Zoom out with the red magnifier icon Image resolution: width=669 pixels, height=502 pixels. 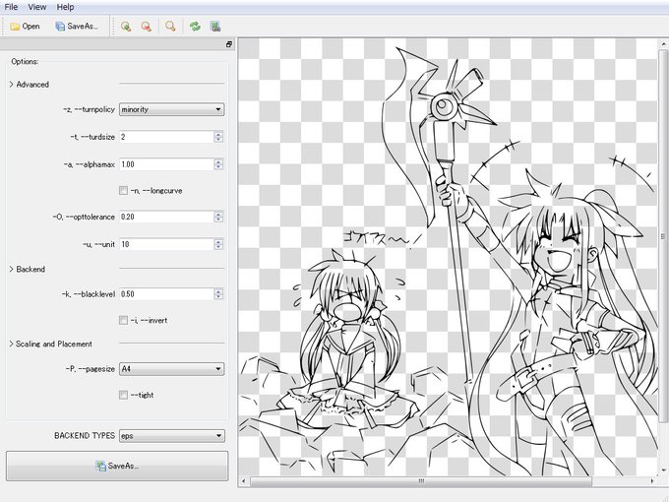(x=147, y=27)
